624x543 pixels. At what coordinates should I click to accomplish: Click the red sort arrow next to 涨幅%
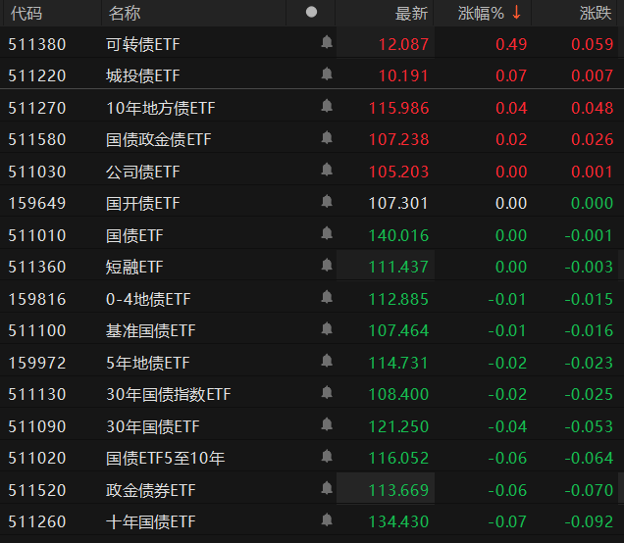(x=515, y=13)
